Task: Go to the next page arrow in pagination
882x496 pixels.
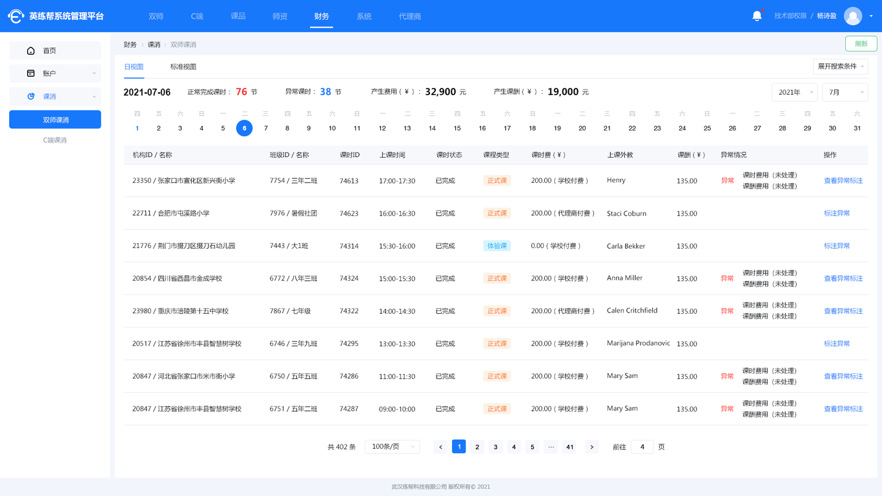Action: [x=592, y=447]
